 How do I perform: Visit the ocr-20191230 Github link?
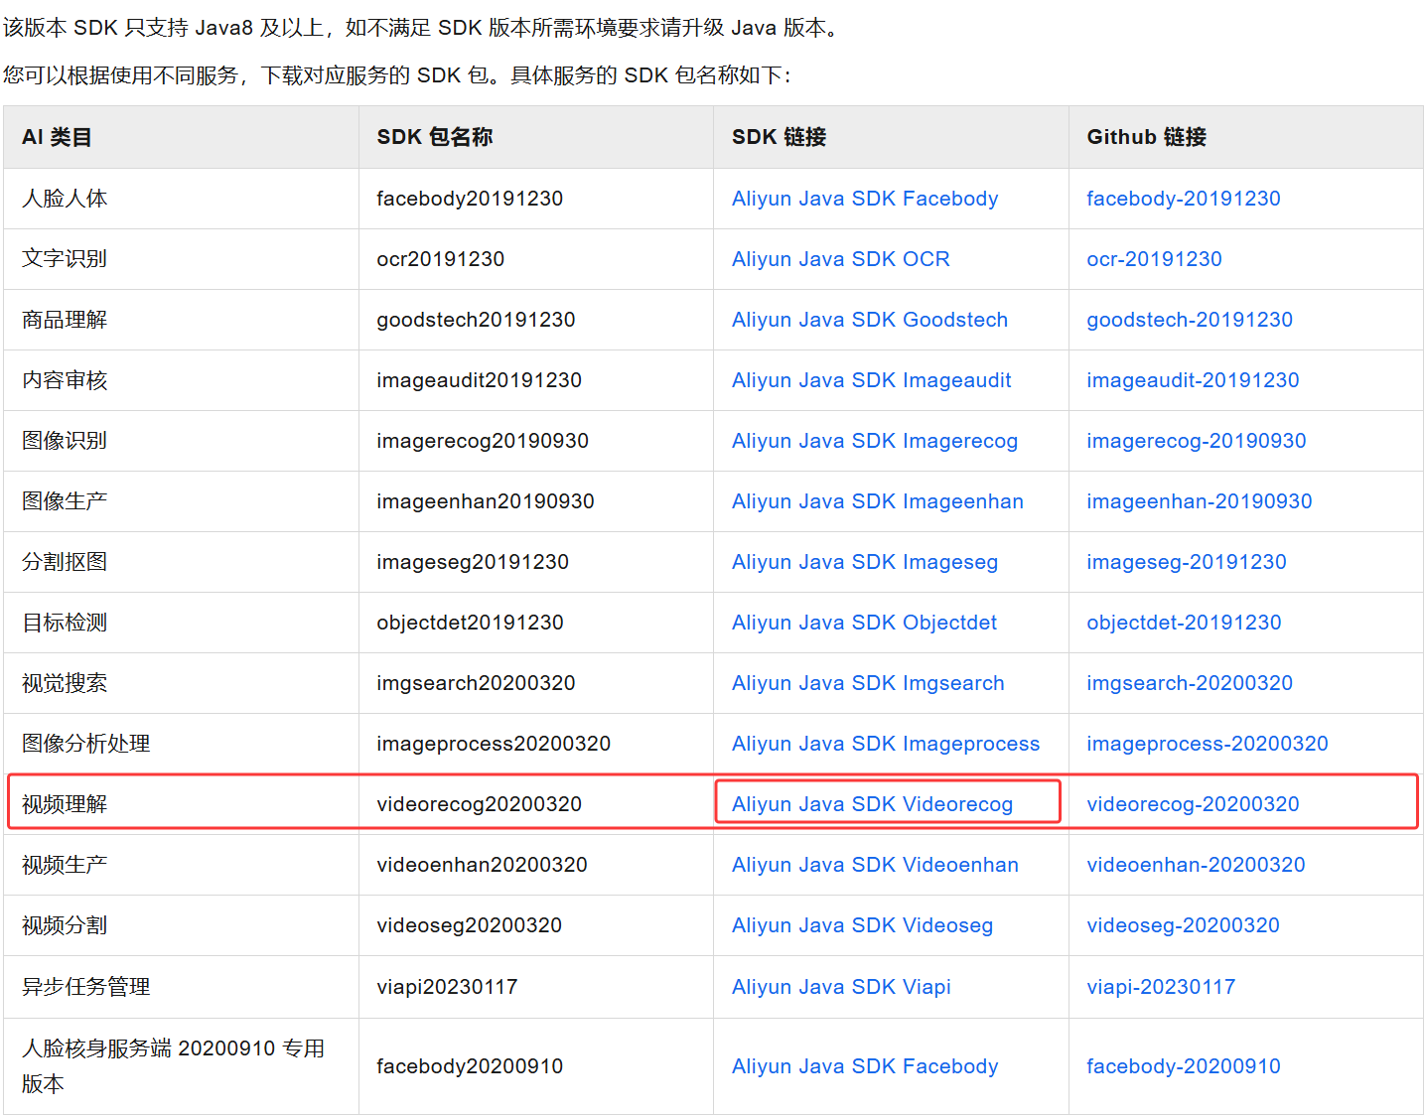coord(1155,259)
